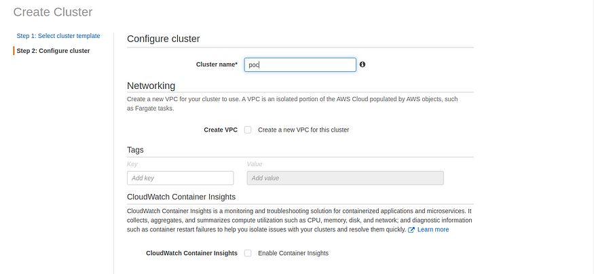Screen dimensions: 594x274
Task: Select Step 2: Configure cluster in sidebar
Action: pos(53,51)
